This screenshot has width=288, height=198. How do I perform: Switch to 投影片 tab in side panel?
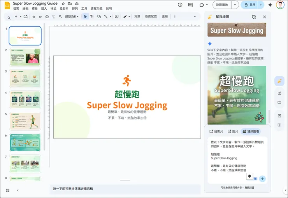(216, 131)
